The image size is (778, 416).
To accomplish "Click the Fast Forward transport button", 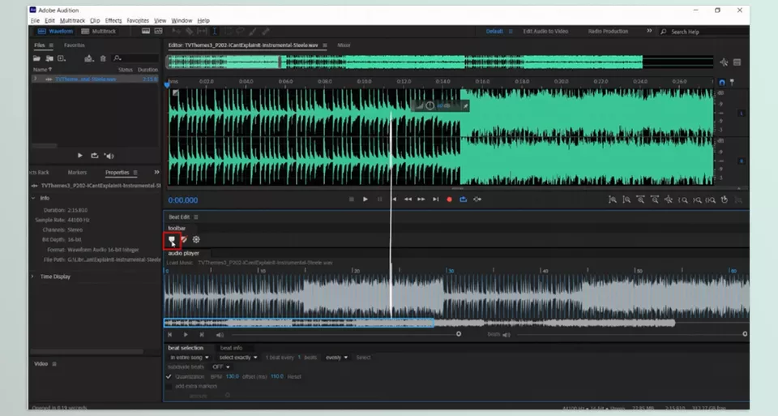I will pos(421,199).
